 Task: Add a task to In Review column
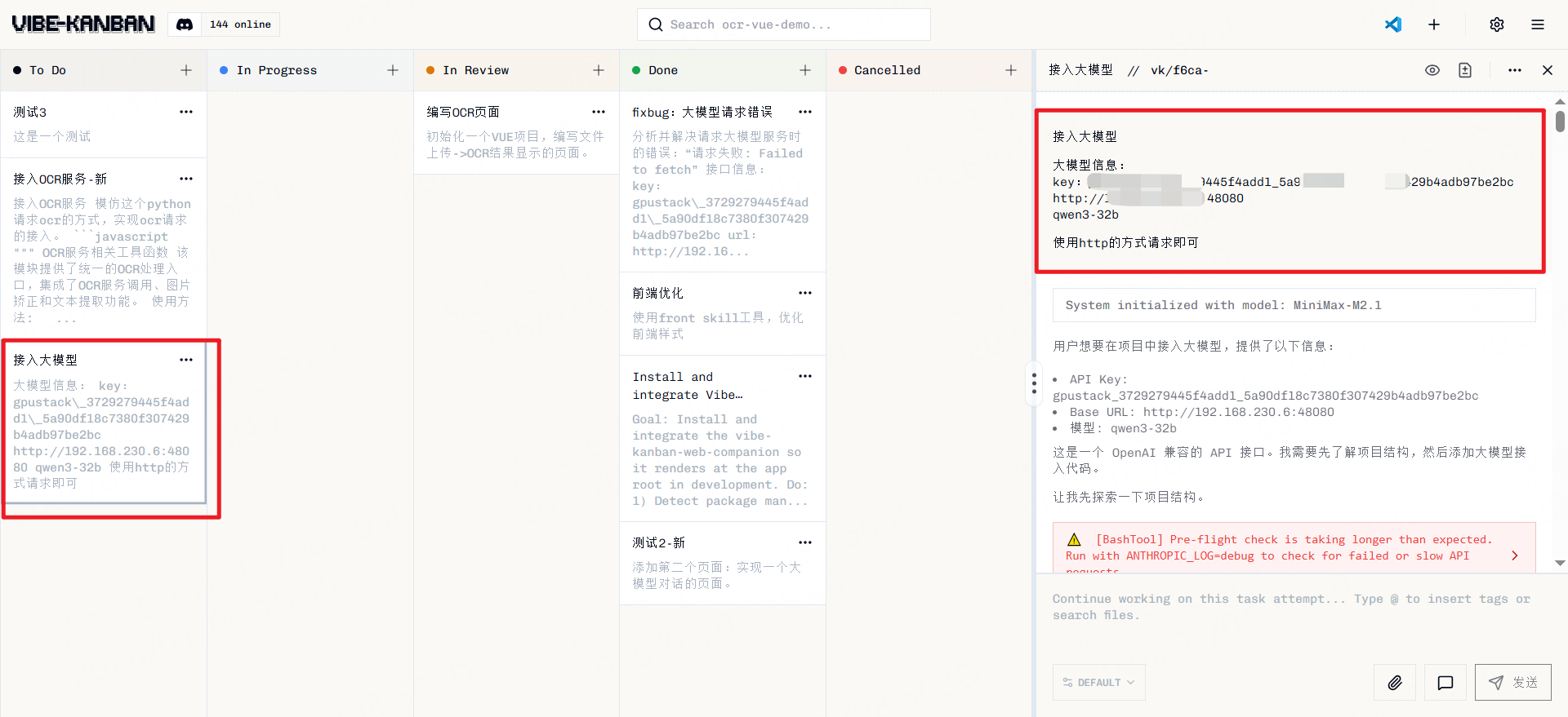599,70
